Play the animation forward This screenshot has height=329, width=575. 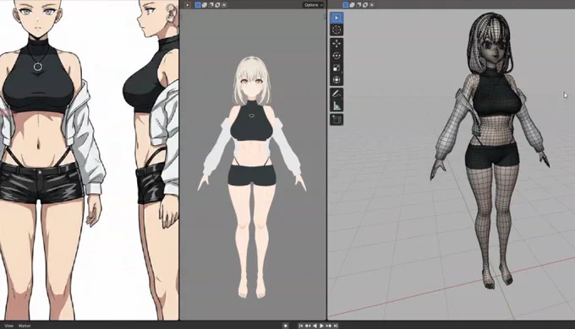tap(321, 326)
